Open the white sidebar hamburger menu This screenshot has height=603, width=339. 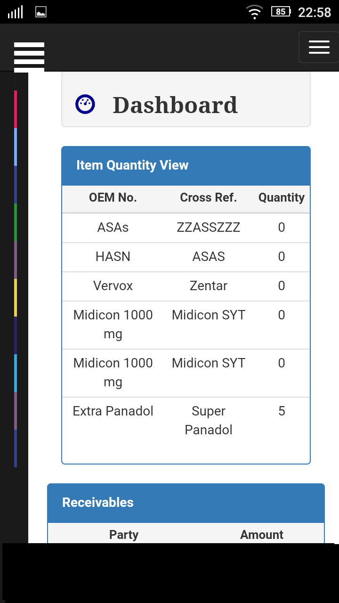tap(29, 57)
